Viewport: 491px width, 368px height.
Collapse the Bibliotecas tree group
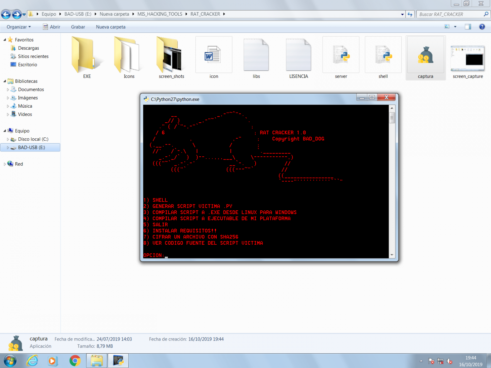coord(5,81)
